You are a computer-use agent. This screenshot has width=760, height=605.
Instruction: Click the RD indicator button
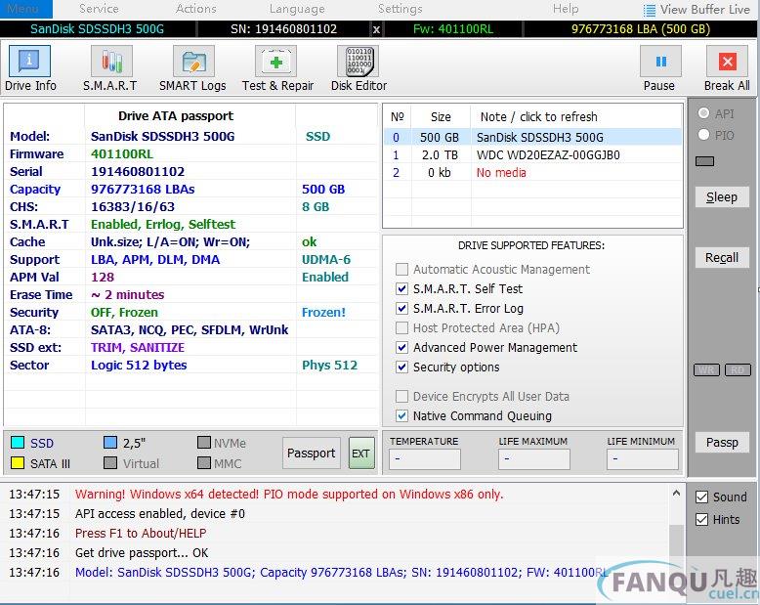[x=738, y=370]
